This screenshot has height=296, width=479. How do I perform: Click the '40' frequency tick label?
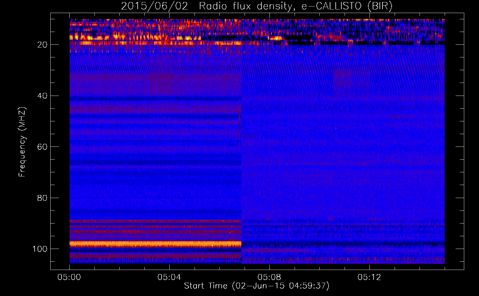pyautogui.click(x=43, y=96)
